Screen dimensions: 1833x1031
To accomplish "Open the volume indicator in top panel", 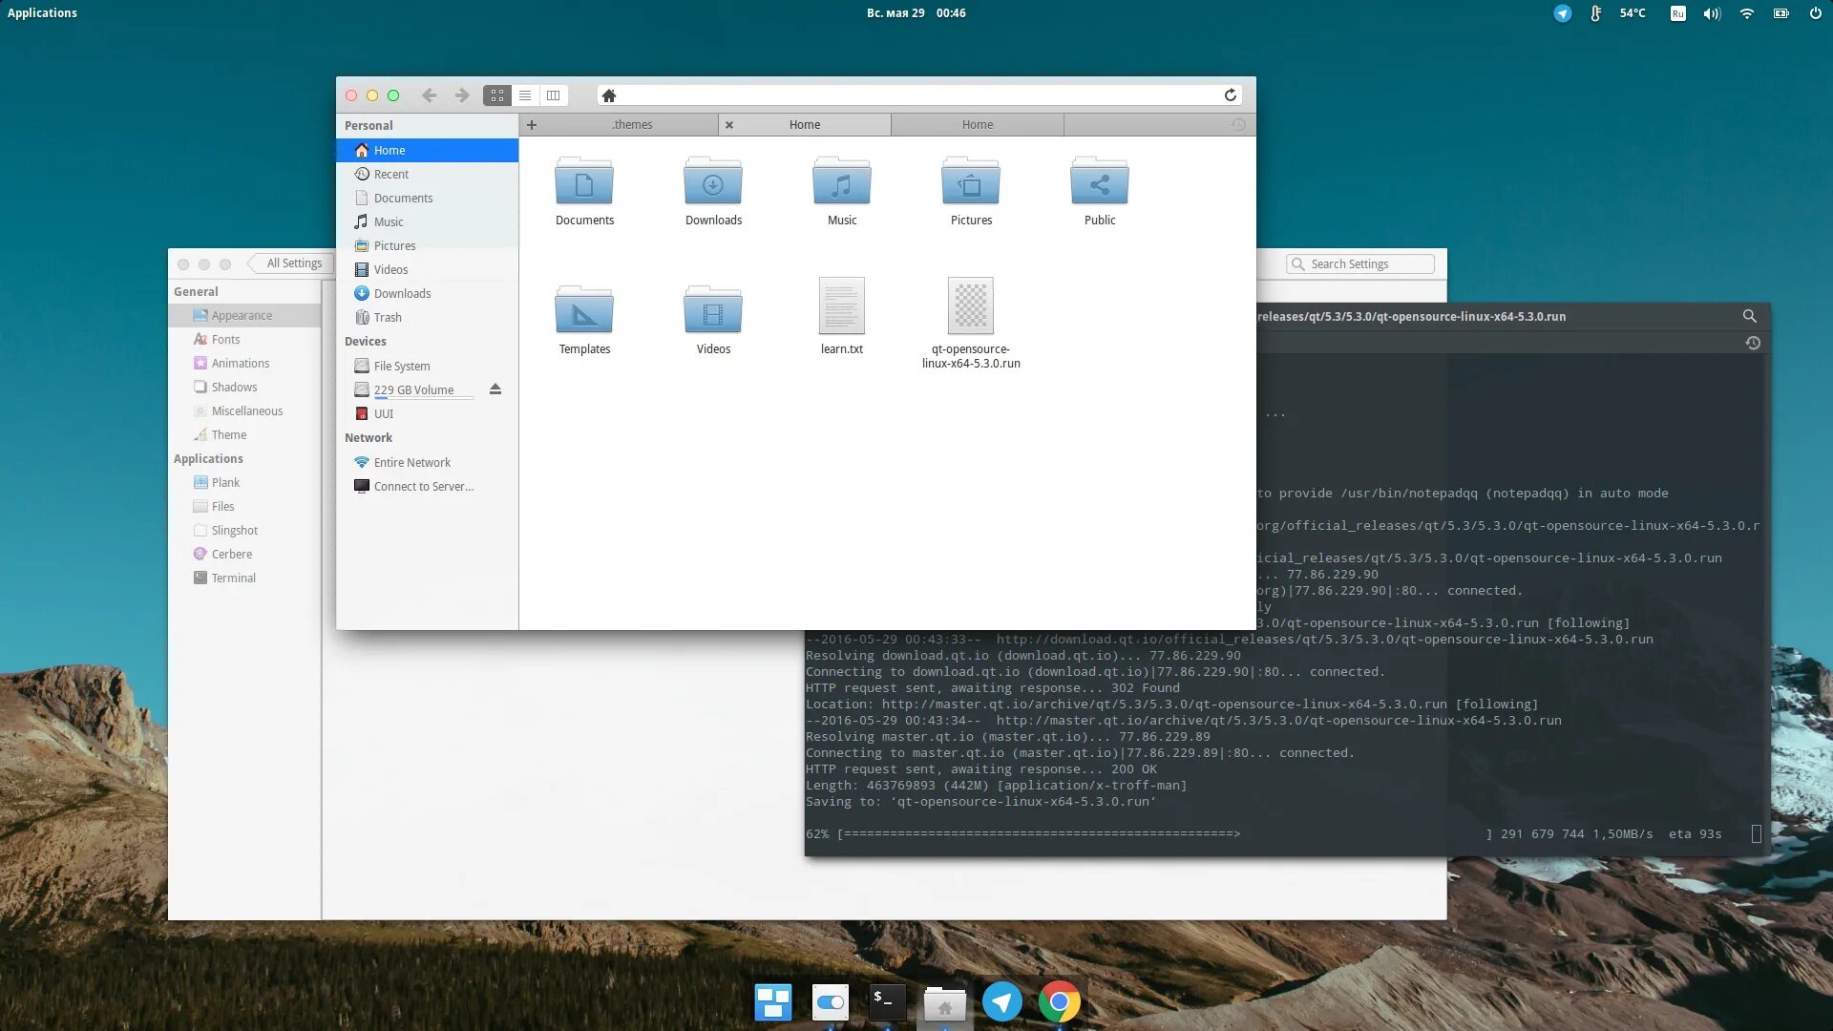I will pyautogui.click(x=1712, y=13).
